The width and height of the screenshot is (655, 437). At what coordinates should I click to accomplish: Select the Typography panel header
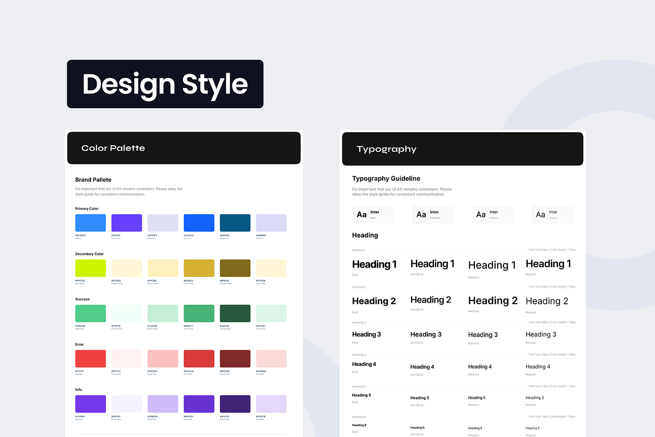pyautogui.click(x=462, y=149)
